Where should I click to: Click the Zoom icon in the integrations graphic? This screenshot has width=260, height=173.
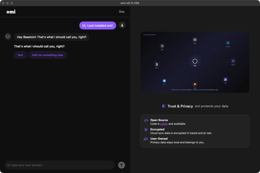pyautogui.click(x=164, y=81)
